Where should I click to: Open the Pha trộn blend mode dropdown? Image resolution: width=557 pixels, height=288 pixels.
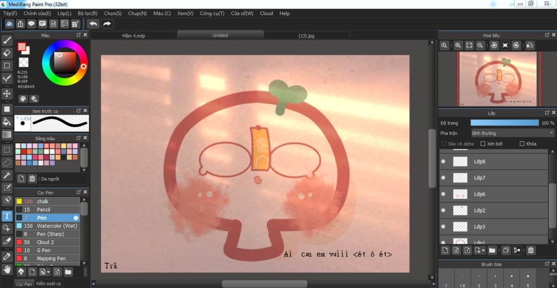[512, 133]
